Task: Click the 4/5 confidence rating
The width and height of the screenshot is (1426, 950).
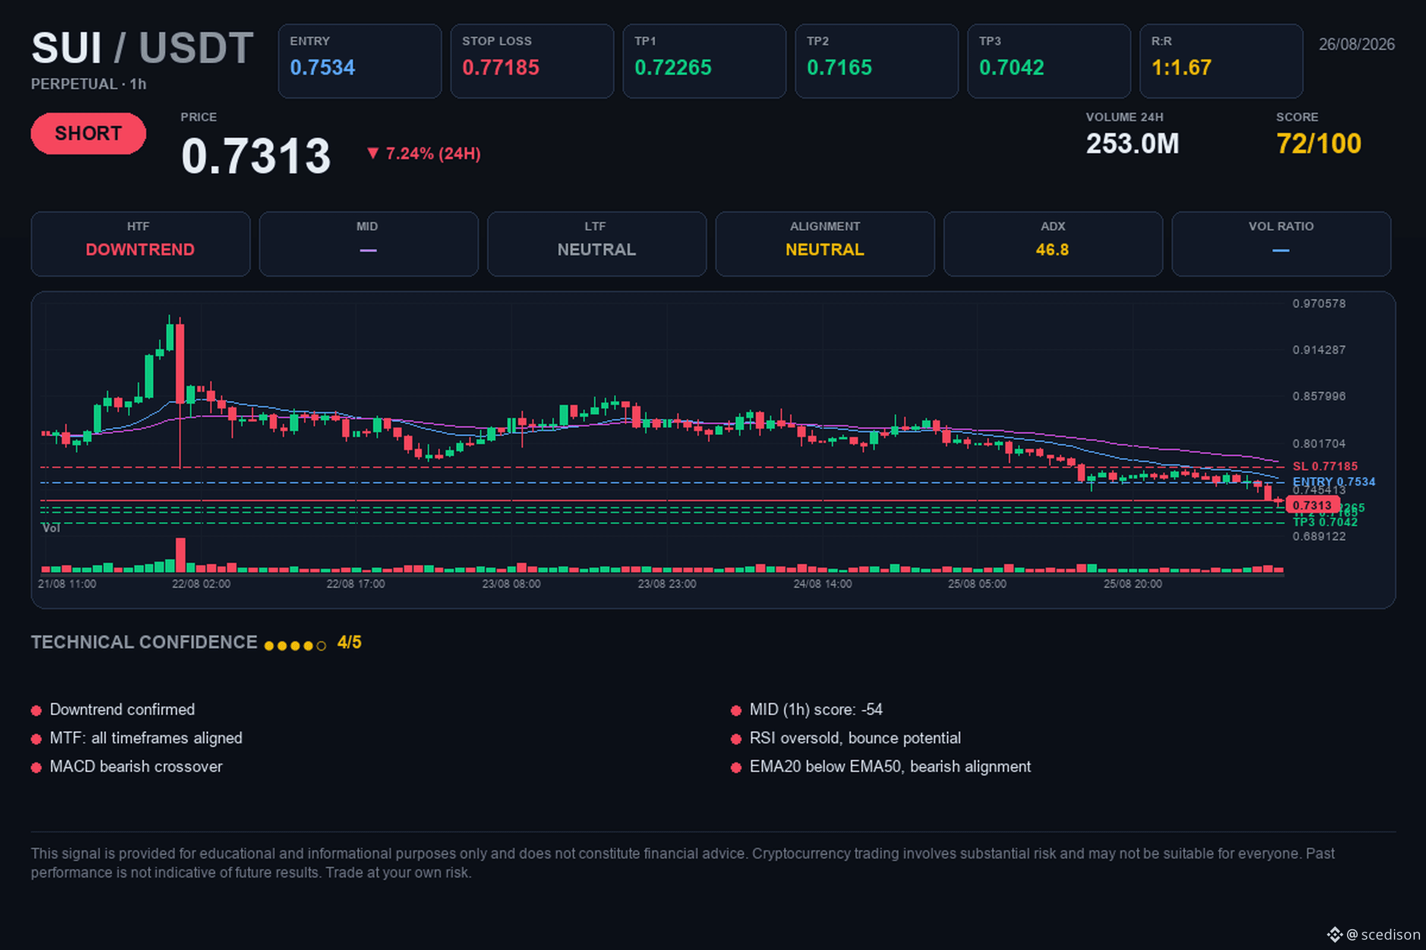Action: point(349,642)
